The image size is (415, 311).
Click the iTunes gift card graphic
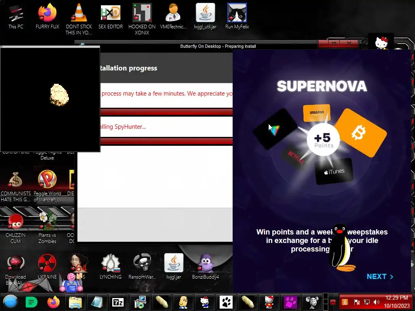(x=334, y=172)
